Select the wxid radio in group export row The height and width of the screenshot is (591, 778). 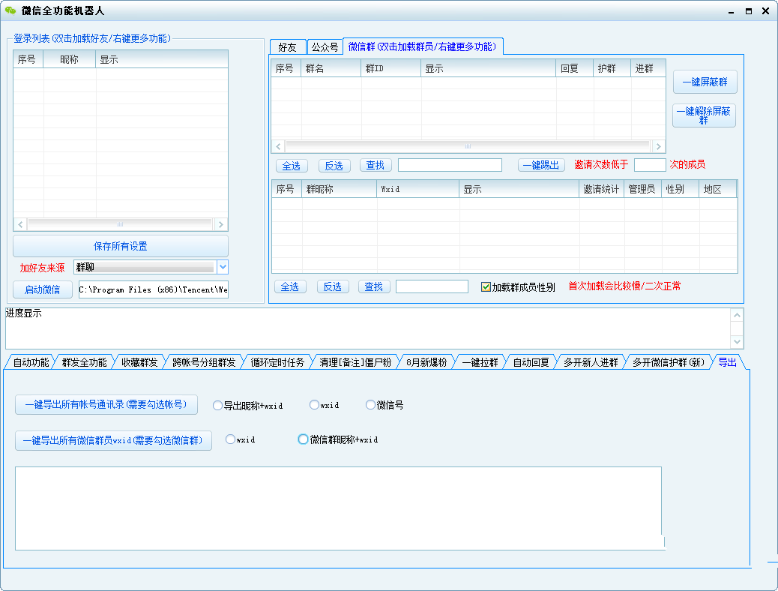click(230, 439)
